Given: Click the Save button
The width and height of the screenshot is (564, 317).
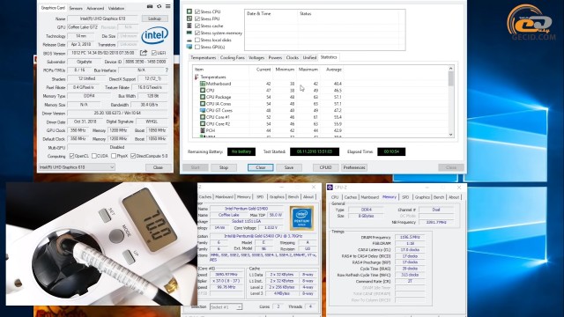Looking at the screenshot, I should click(x=289, y=167).
